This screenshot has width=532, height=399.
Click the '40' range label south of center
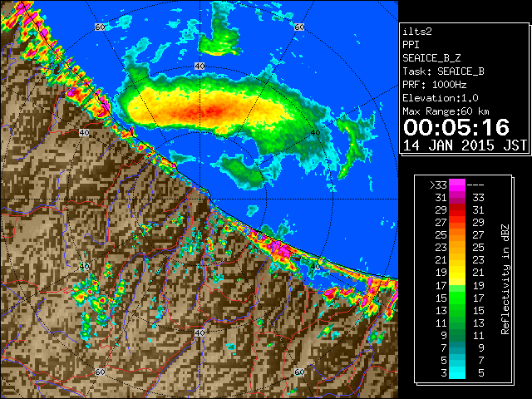[199, 332]
